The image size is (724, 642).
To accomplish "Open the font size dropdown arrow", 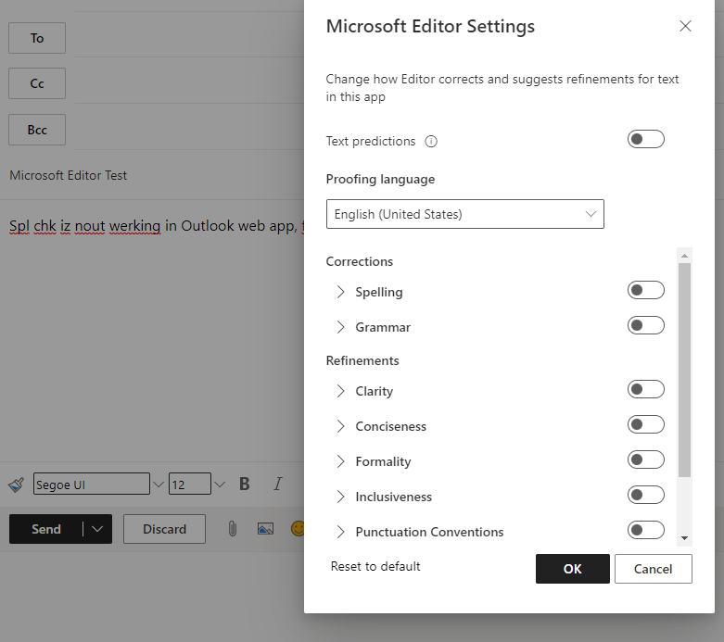I will [220, 485].
